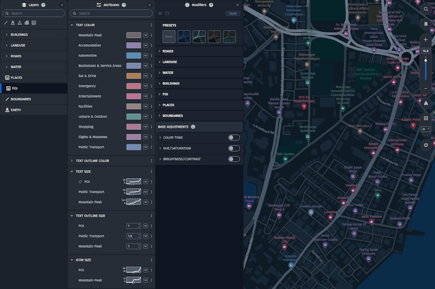The image size is (435, 289).
Task: Enable the Hue/Saturation toggle
Action: [234, 148]
